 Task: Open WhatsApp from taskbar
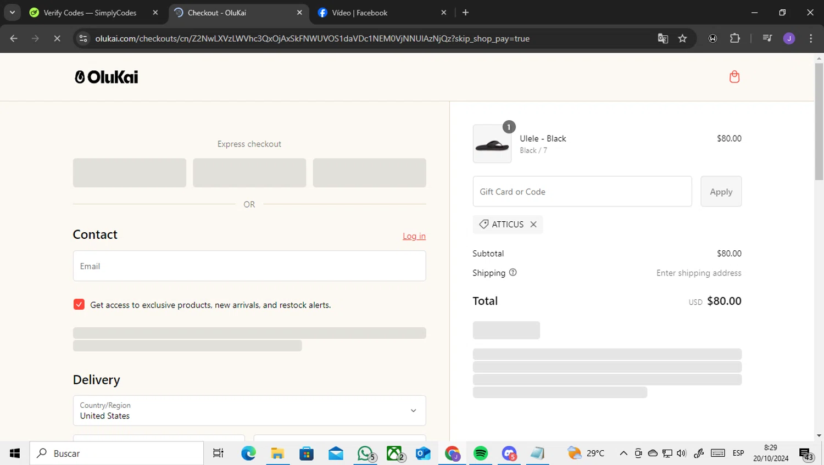[365, 453]
